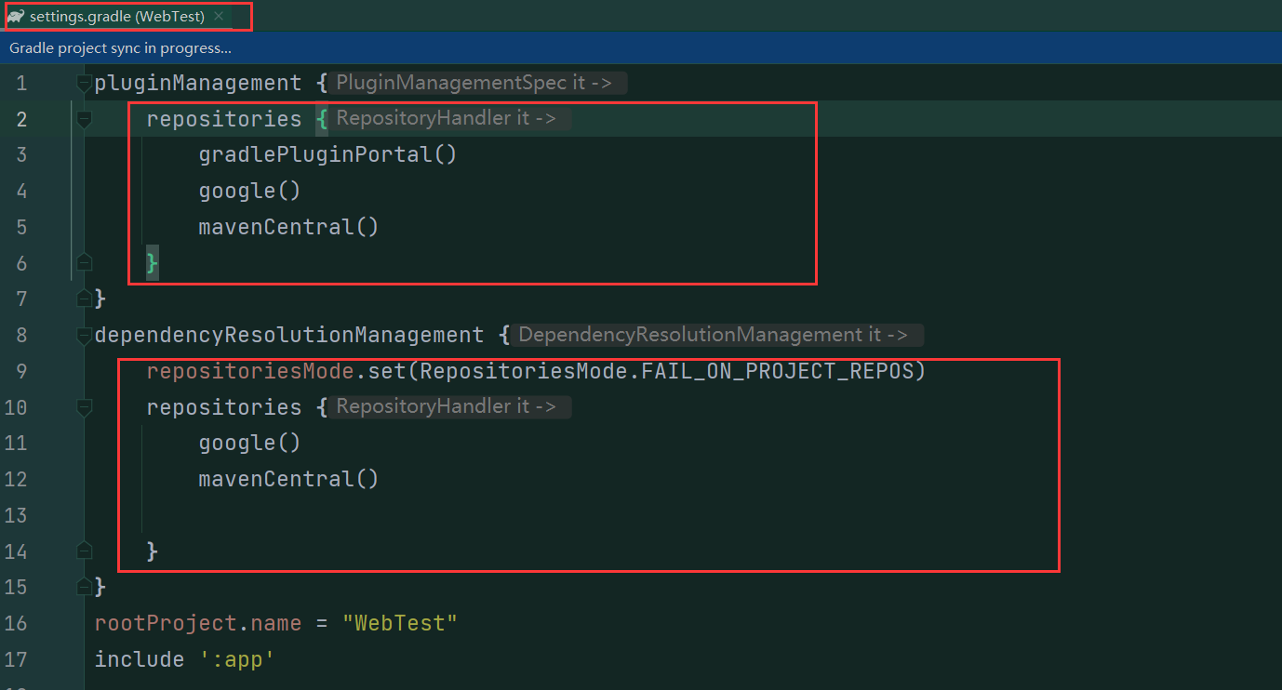Click google() on line 11
1282x690 pixels.
(249, 444)
